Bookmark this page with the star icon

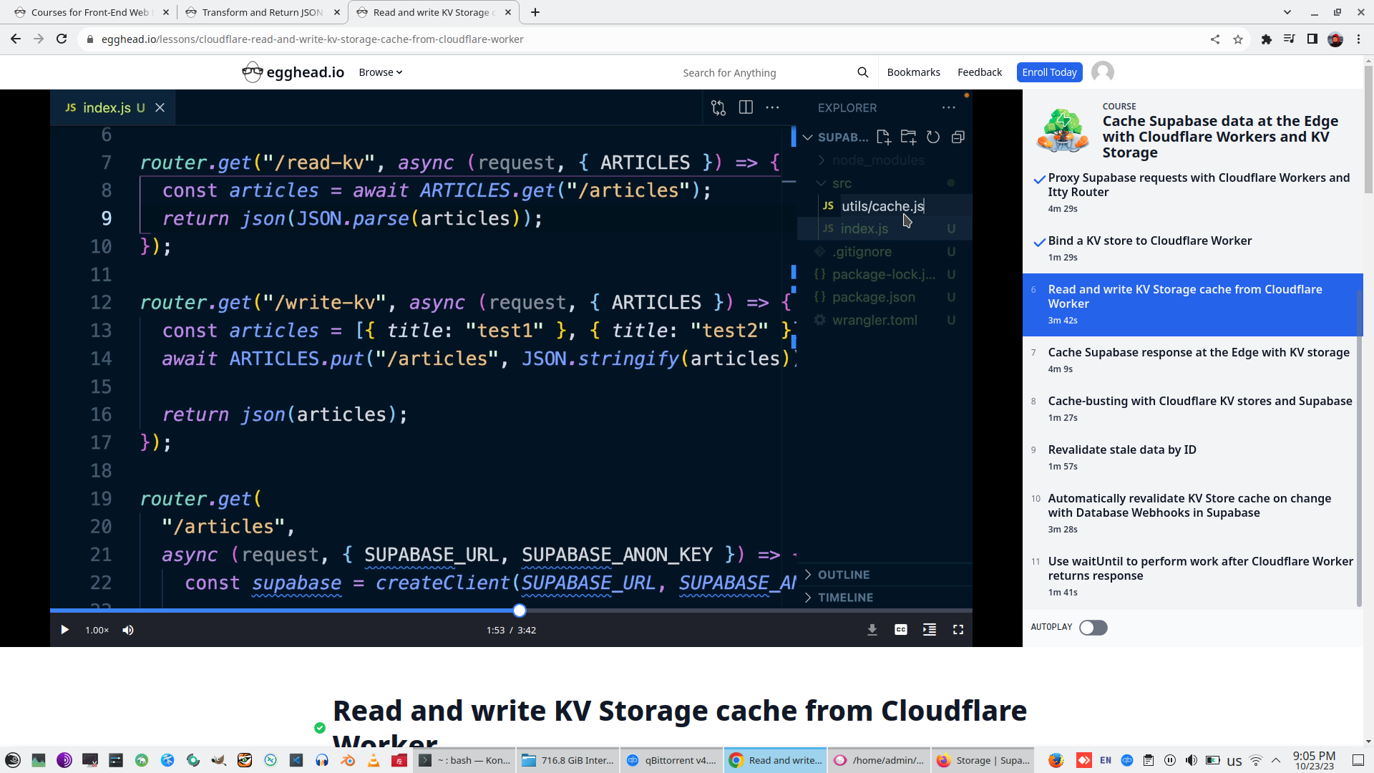pos(1238,39)
